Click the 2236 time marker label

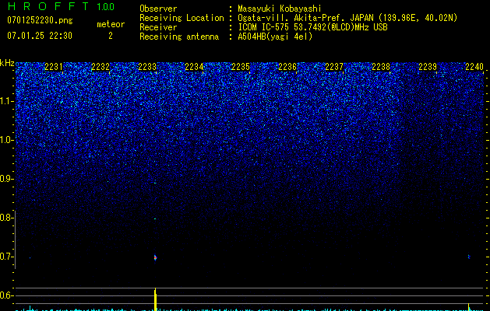click(x=287, y=67)
